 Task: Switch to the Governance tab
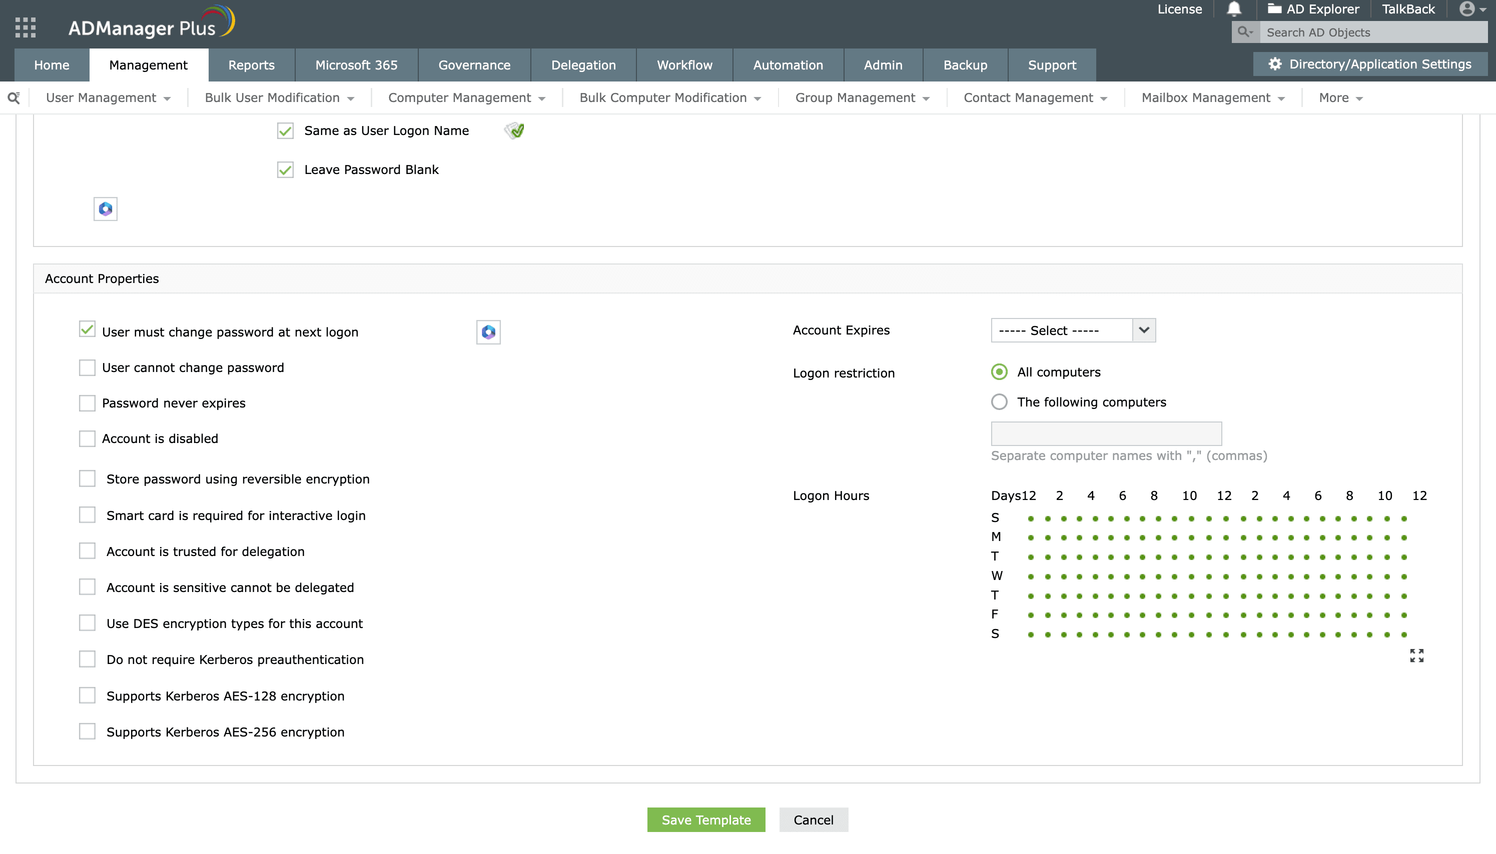474,65
